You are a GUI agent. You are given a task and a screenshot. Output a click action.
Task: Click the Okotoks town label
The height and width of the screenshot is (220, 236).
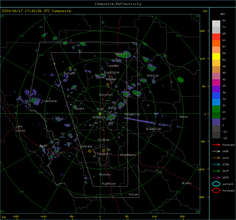pyautogui.click(x=105, y=174)
